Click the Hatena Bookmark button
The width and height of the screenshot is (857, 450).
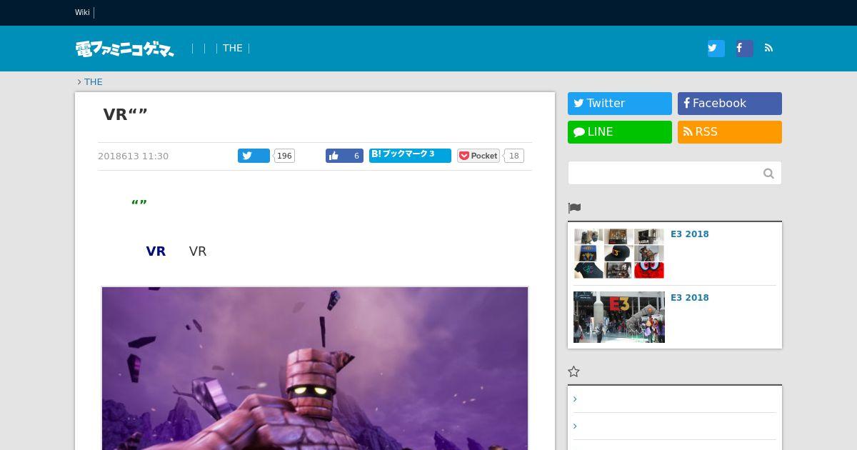point(410,156)
